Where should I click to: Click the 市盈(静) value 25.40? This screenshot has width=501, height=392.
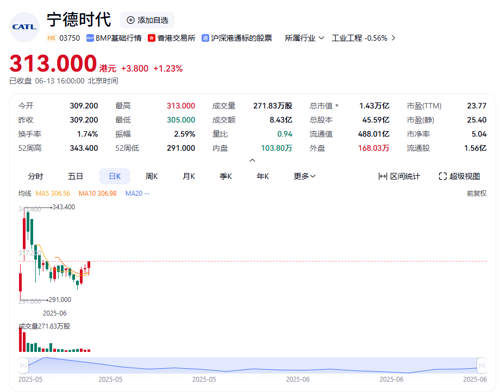[x=477, y=120]
